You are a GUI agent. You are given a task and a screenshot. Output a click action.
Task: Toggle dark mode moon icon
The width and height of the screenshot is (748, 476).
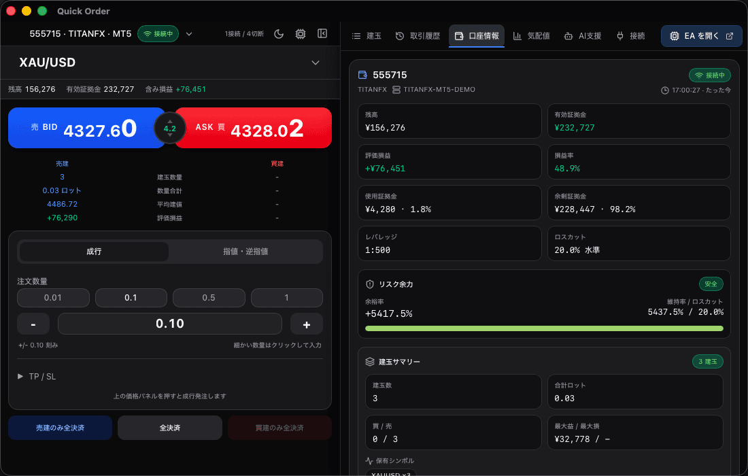pos(279,34)
